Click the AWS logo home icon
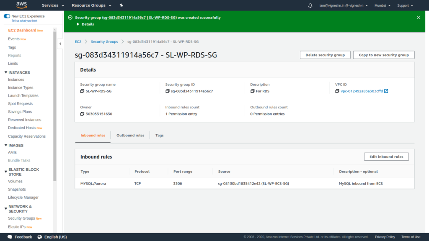 (x=22, y=5)
